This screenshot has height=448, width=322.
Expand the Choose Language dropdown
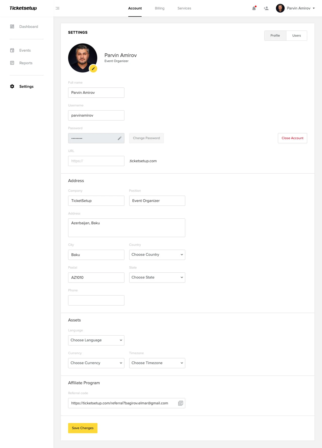pos(96,340)
